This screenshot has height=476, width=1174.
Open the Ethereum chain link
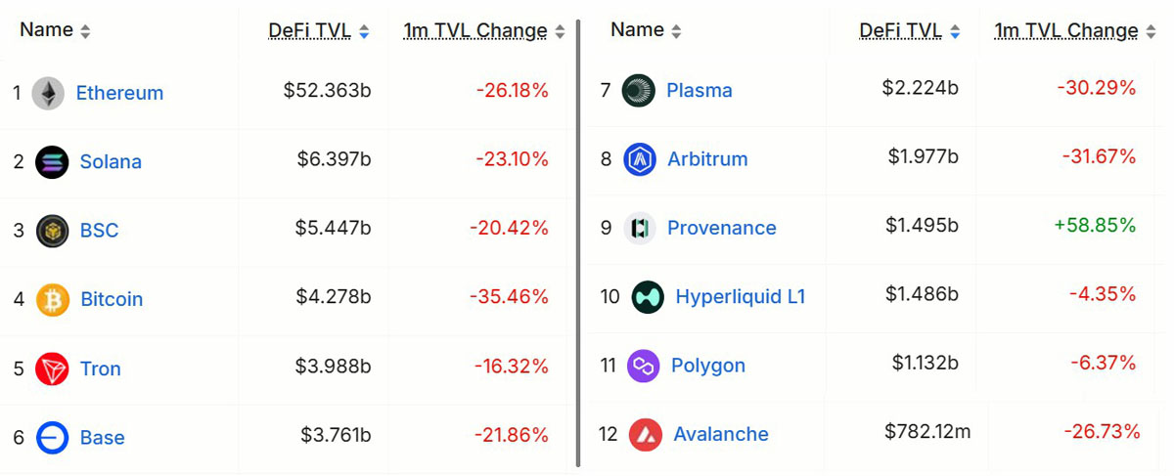tap(119, 93)
